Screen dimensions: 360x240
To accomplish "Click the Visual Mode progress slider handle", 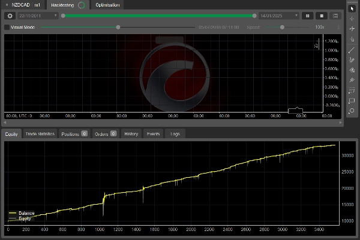I will pyautogui.click(x=118, y=28).
